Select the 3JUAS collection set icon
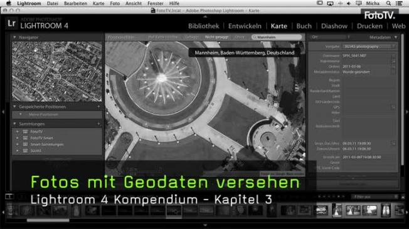The height and width of the screenshot is (229, 409). pos(25,151)
